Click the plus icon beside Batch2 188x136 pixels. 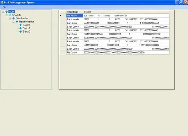tap(21, 28)
